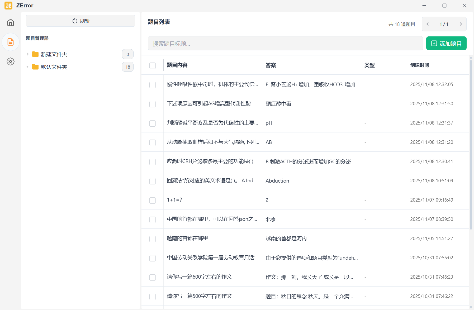Viewport: 474px width, 310px height.
Task: Click the ZError app logo
Action: coord(8,6)
